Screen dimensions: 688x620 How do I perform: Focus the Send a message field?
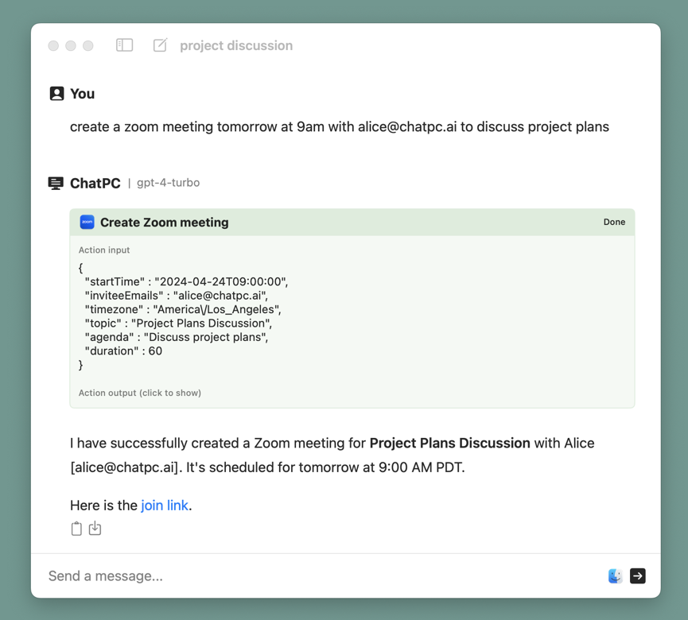318,576
